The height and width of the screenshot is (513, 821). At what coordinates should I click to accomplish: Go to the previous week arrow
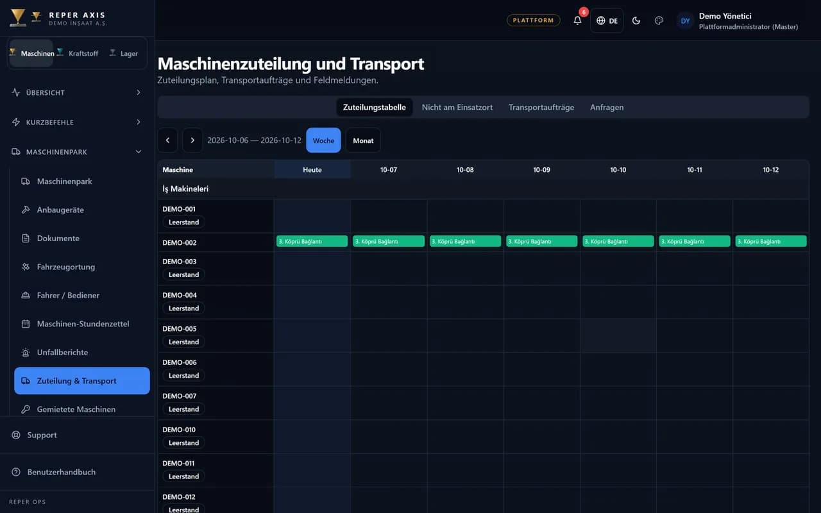tap(167, 140)
